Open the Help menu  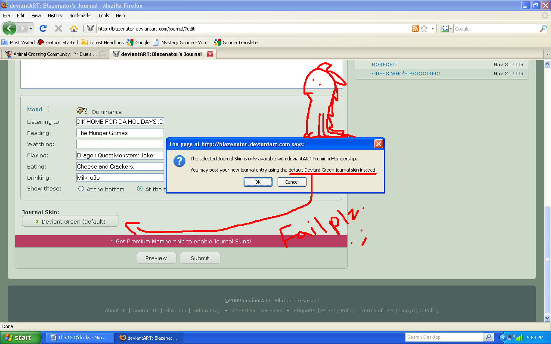click(x=121, y=15)
